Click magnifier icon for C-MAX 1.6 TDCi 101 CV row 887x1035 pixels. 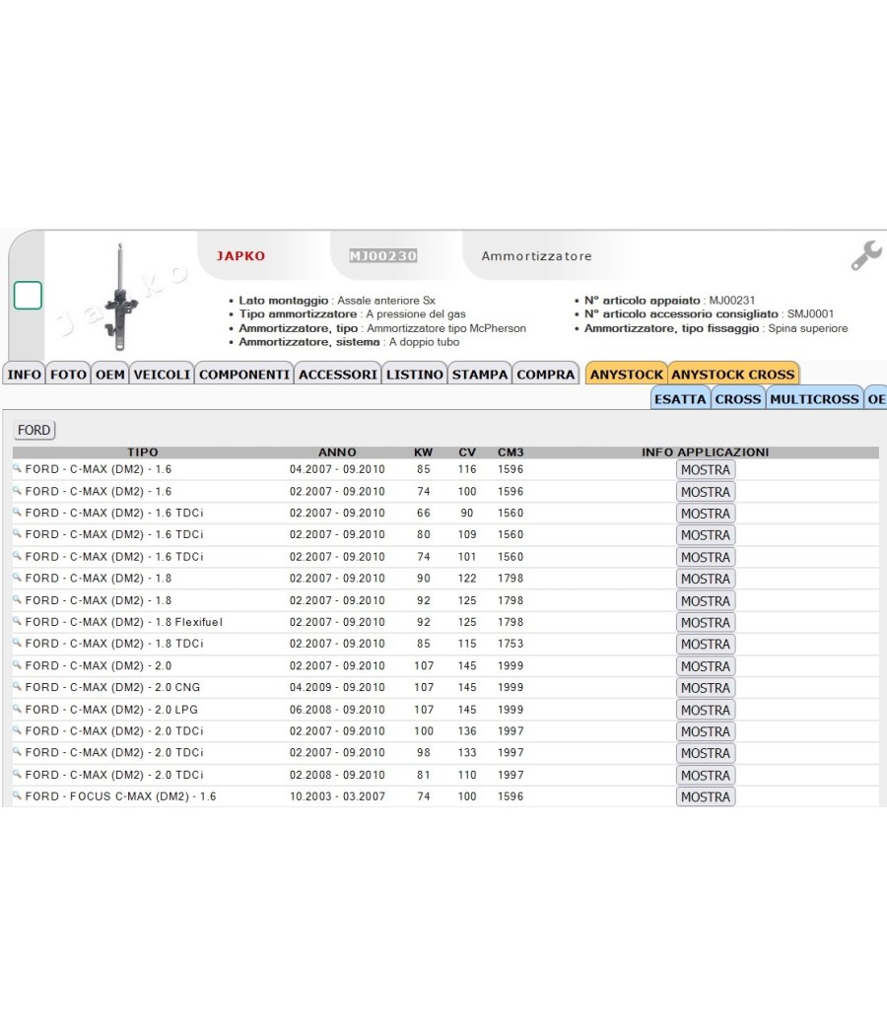17,557
